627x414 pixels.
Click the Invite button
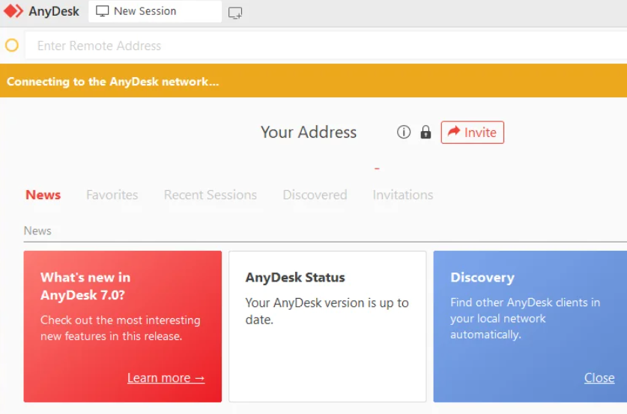pyautogui.click(x=472, y=133)
